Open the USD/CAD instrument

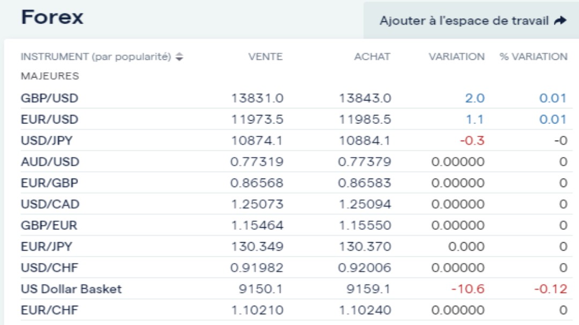pyautogui.click(x=50, y=204)
